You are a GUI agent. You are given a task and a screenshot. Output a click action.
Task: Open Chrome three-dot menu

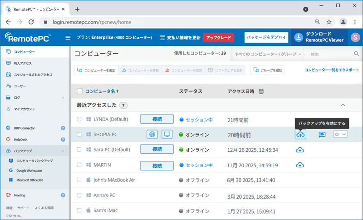pyautogui.click(x=355, y=22)
